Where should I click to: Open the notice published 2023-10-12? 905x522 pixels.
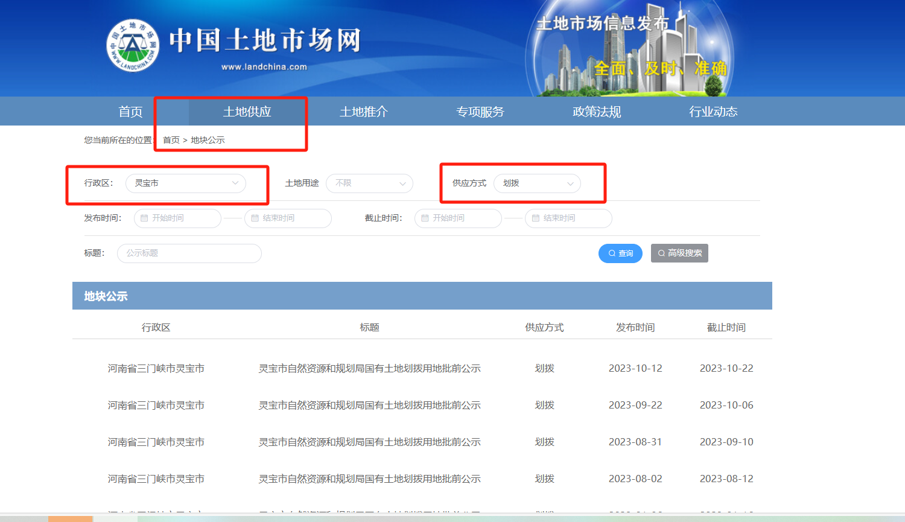369,369
